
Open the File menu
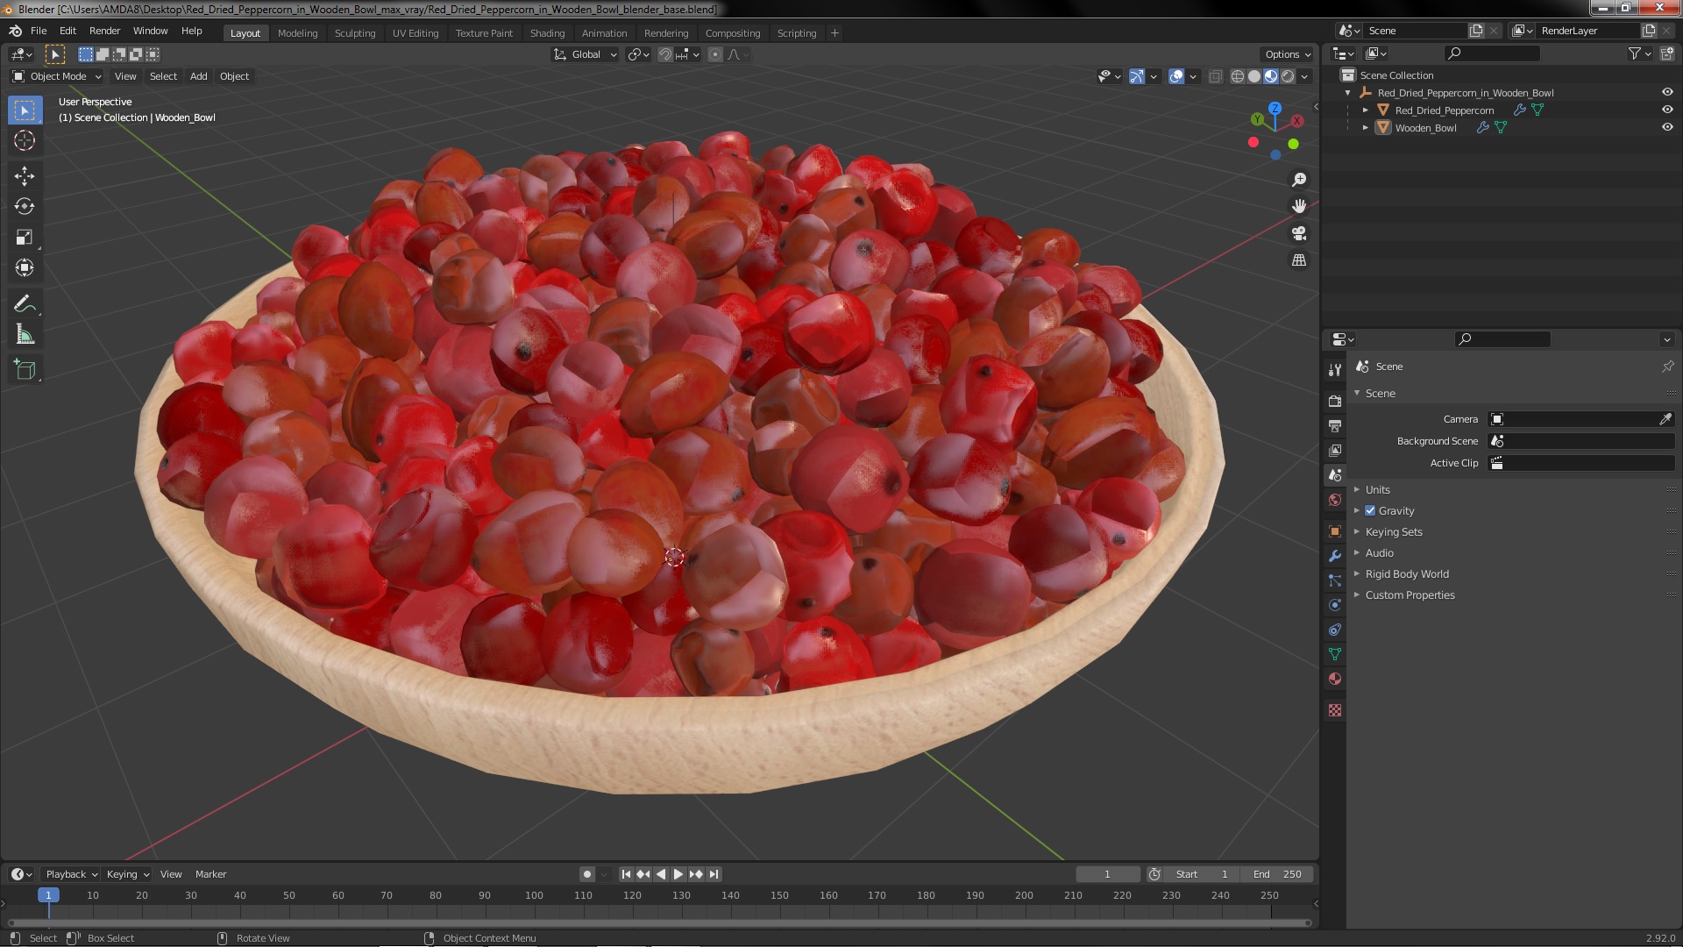coord(39,31)
